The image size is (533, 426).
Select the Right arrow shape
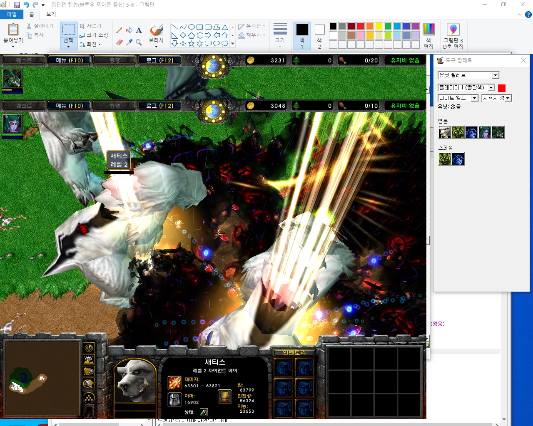pos(208,35)
